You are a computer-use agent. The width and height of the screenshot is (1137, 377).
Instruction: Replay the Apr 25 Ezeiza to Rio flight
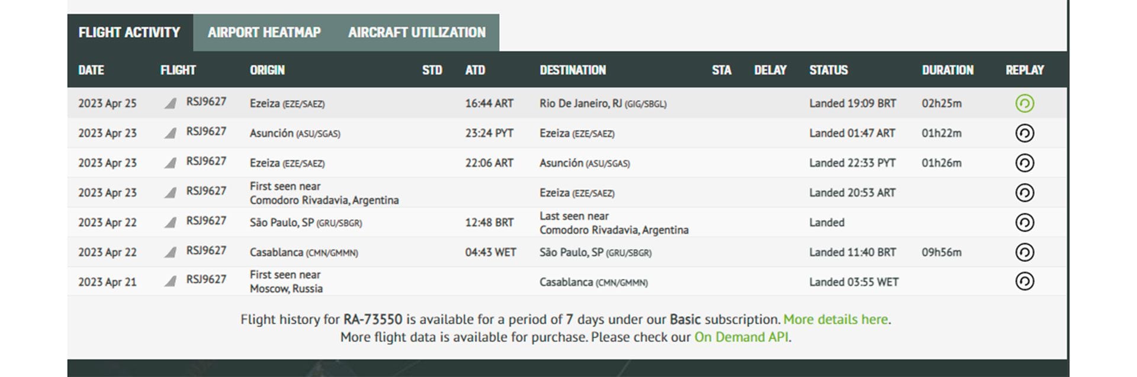(1024, 103)
